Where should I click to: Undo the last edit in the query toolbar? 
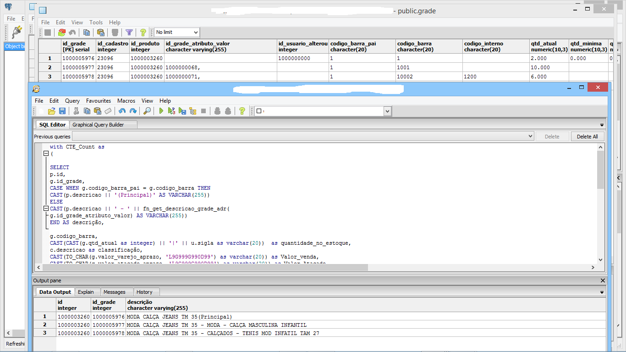point(122,111)
